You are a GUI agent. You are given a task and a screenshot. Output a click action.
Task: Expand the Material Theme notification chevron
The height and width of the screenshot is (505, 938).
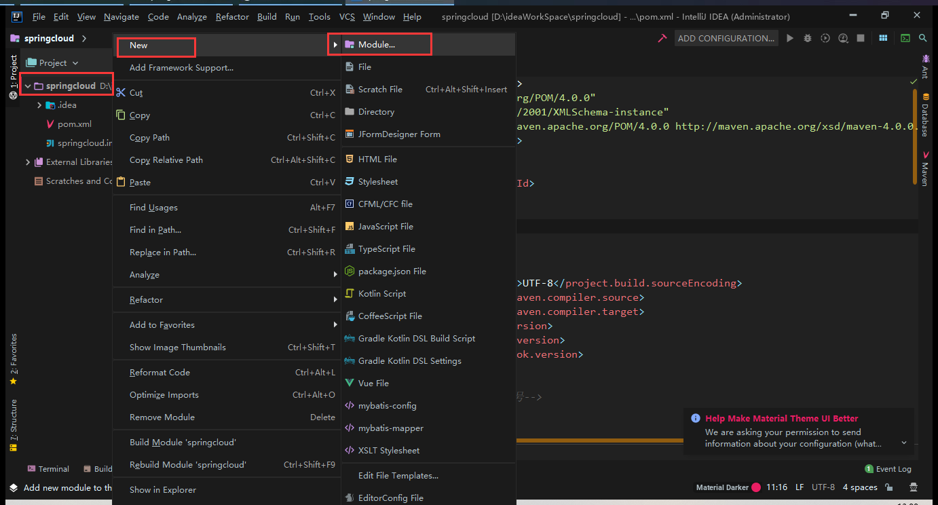(904, 443)
